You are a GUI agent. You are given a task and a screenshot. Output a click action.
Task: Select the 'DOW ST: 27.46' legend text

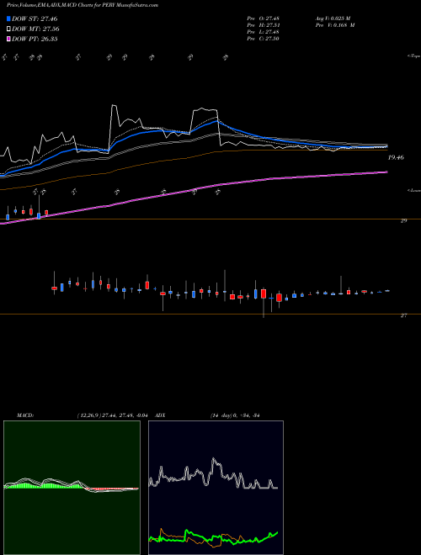(x=35, y=18)
